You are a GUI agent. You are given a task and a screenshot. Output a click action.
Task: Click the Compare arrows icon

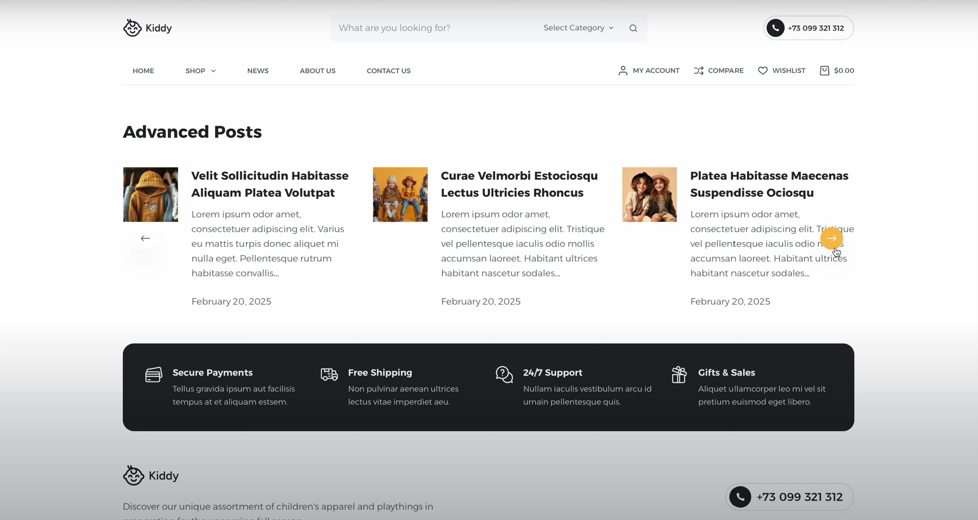(x=698, y=71)
